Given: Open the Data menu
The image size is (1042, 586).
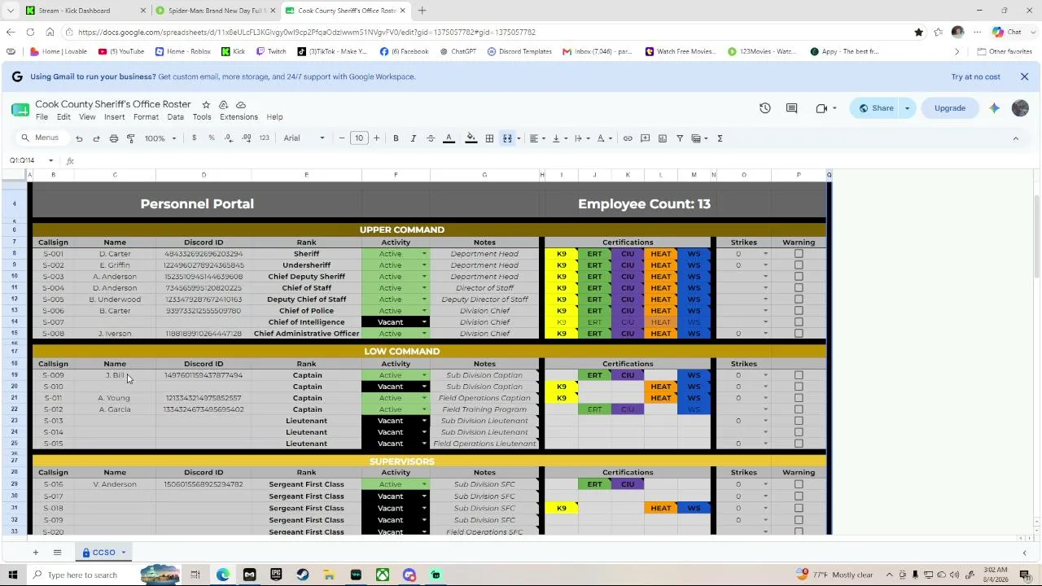Looking at the screenshot, I should pyautogui.click(x=176, y=117).
